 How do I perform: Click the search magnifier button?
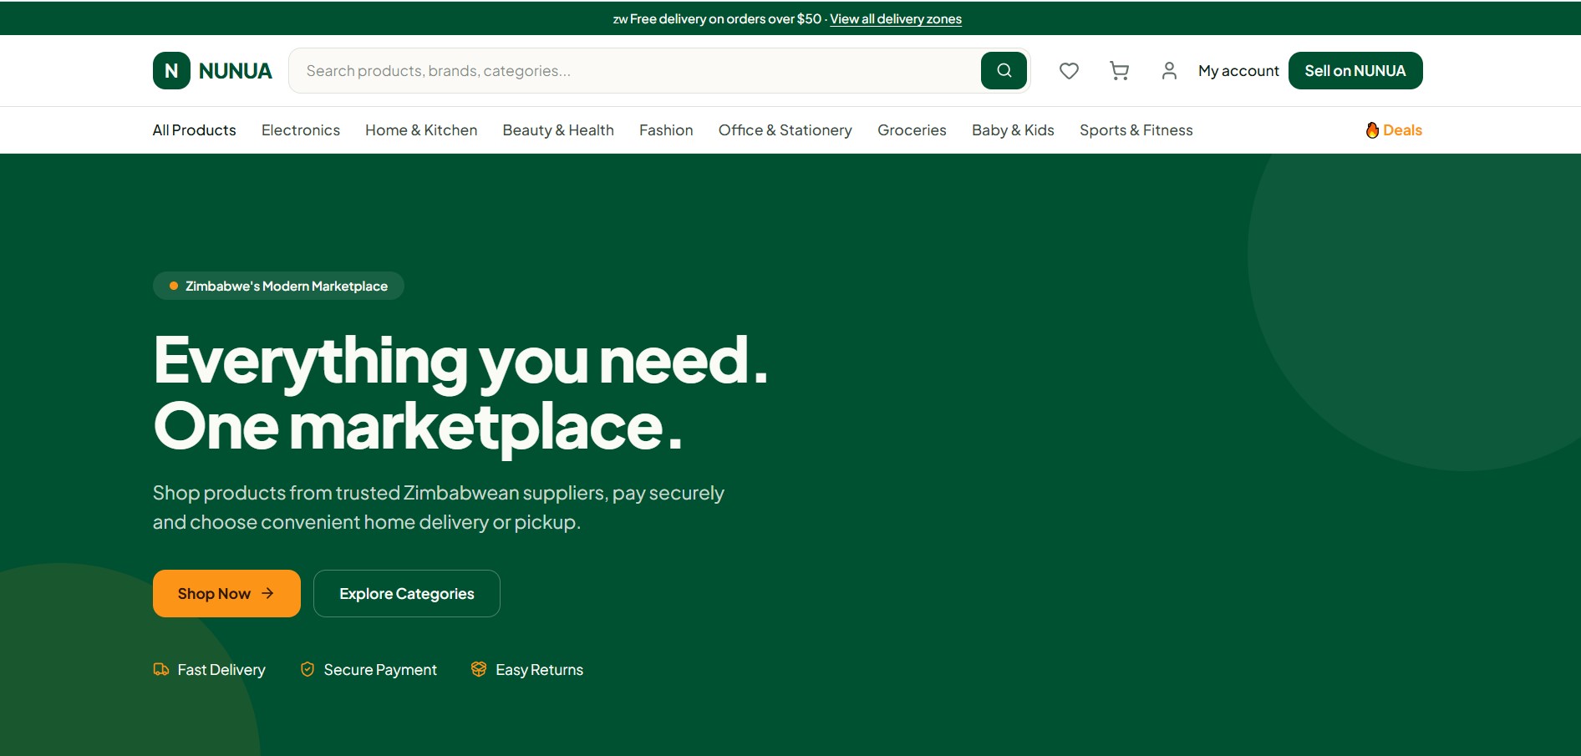(x=1004, y=71)
